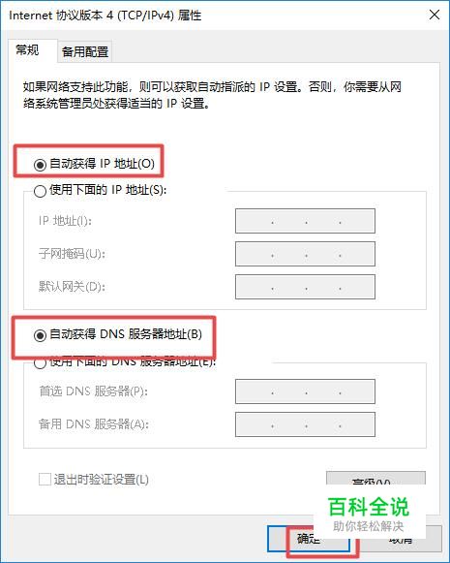Choose the 使用下面的 DNS 服务器地址 radio option
Screen dimensions: 450x563
point(40,362)
